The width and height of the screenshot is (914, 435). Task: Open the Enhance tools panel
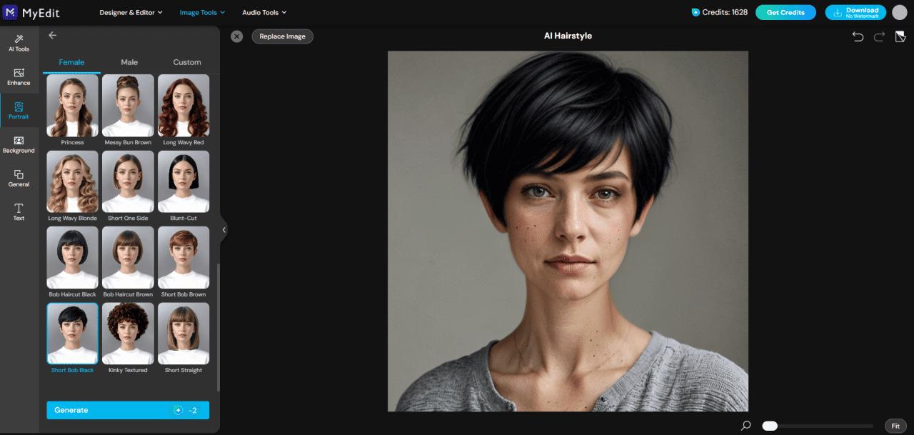pos(19,78)
